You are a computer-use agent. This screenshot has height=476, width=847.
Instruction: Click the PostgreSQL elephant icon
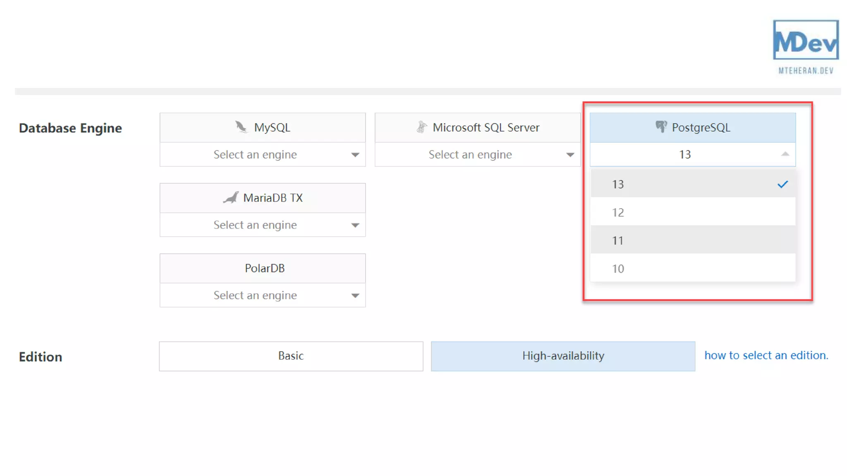click(x=661, y=126)
